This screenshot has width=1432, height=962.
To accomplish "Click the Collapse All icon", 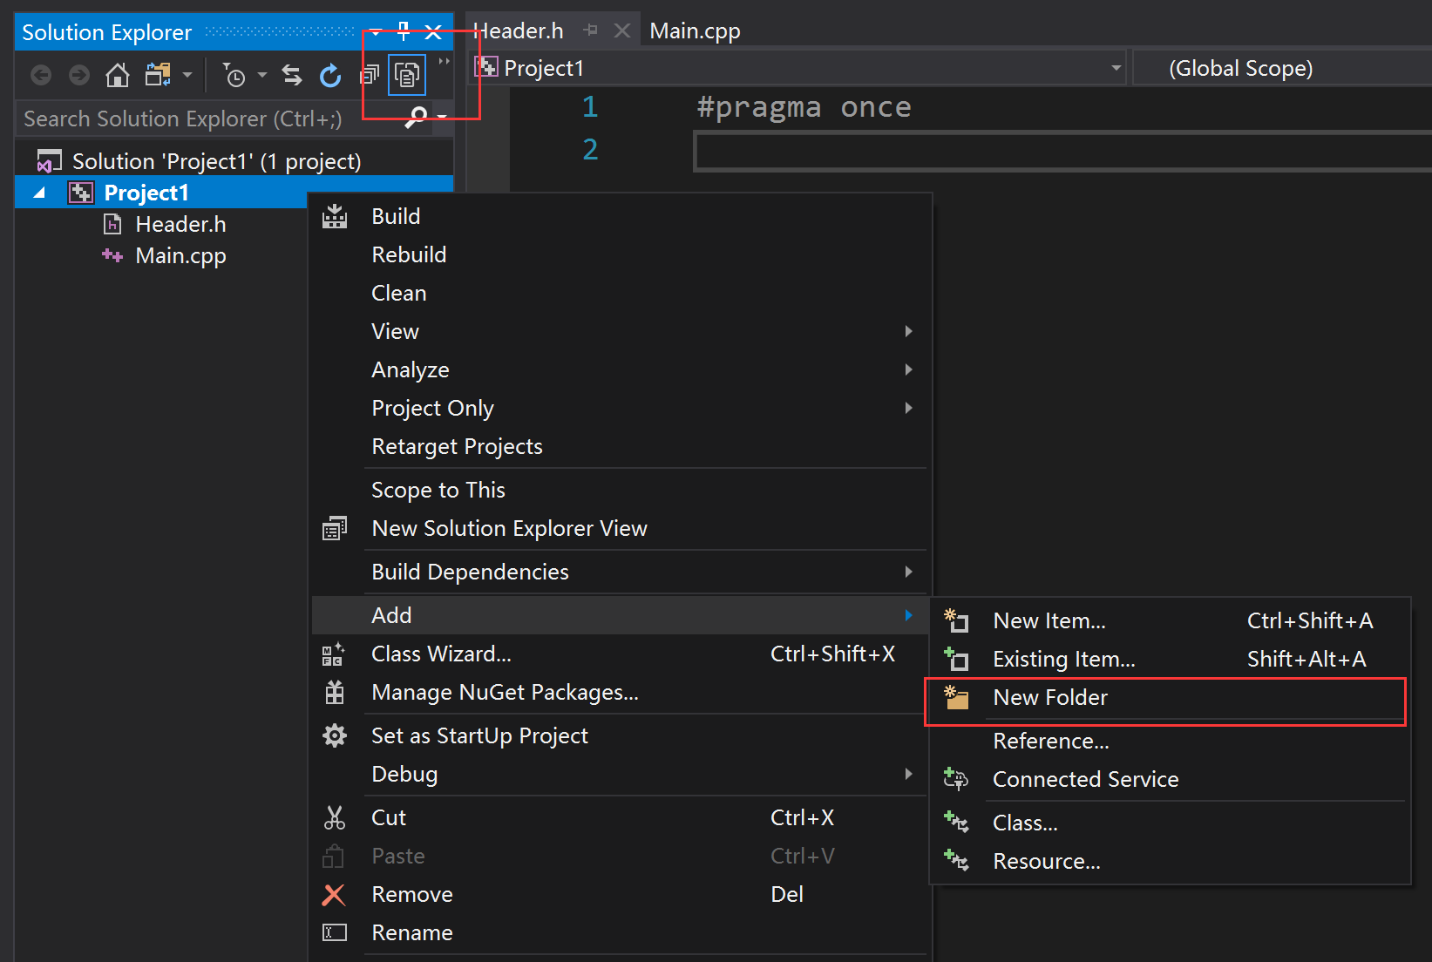I will (370, 76).
